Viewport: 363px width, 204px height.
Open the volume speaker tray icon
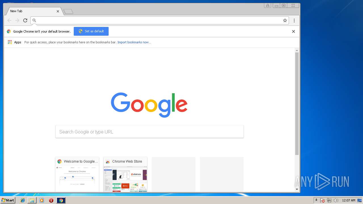336,200
